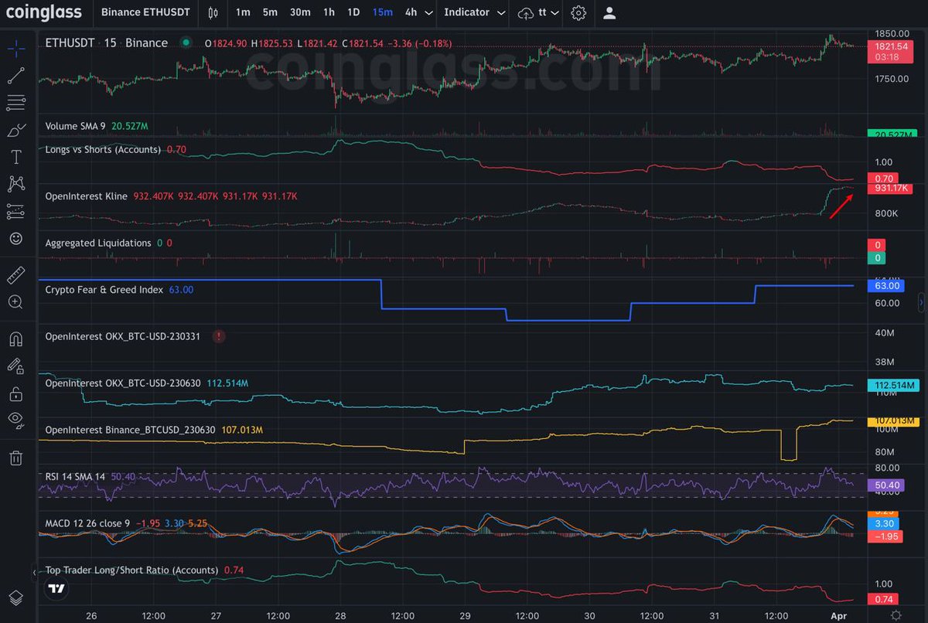Select the text annotation tool
Viewport: 928px width, 623px height.
click(16, 156)
